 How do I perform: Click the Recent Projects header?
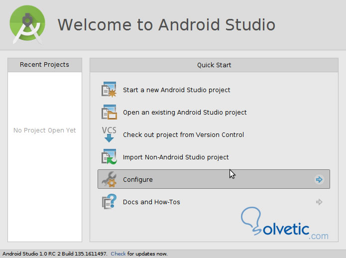pos(45,65)
